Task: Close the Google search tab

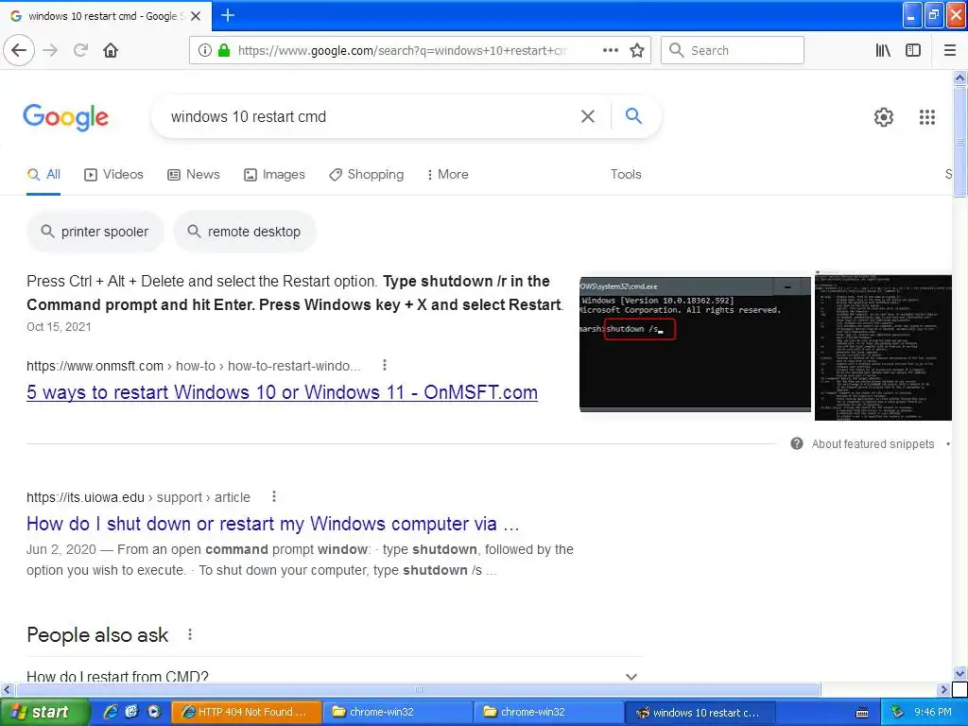Action: [196, 16]
